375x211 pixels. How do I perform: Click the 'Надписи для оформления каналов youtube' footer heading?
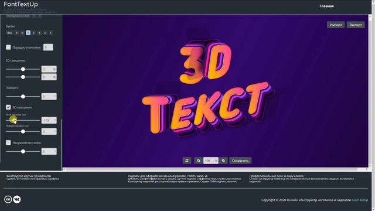pyautogui.click(x=168, y=176)
